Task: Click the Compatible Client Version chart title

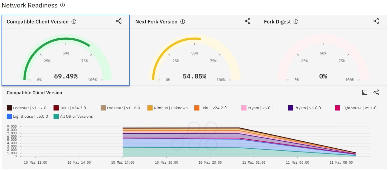Action: pos(34,93)
